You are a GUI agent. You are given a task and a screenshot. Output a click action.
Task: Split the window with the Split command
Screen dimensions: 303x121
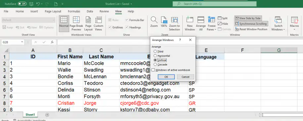coord(223,18)
